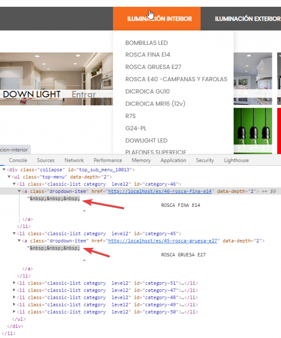Open the ROSCA GRUESA E27 category
This screenshot has width=281, height=338.
[153, 67]
